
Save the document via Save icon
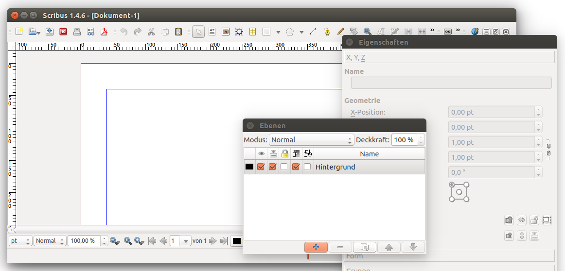50,32
